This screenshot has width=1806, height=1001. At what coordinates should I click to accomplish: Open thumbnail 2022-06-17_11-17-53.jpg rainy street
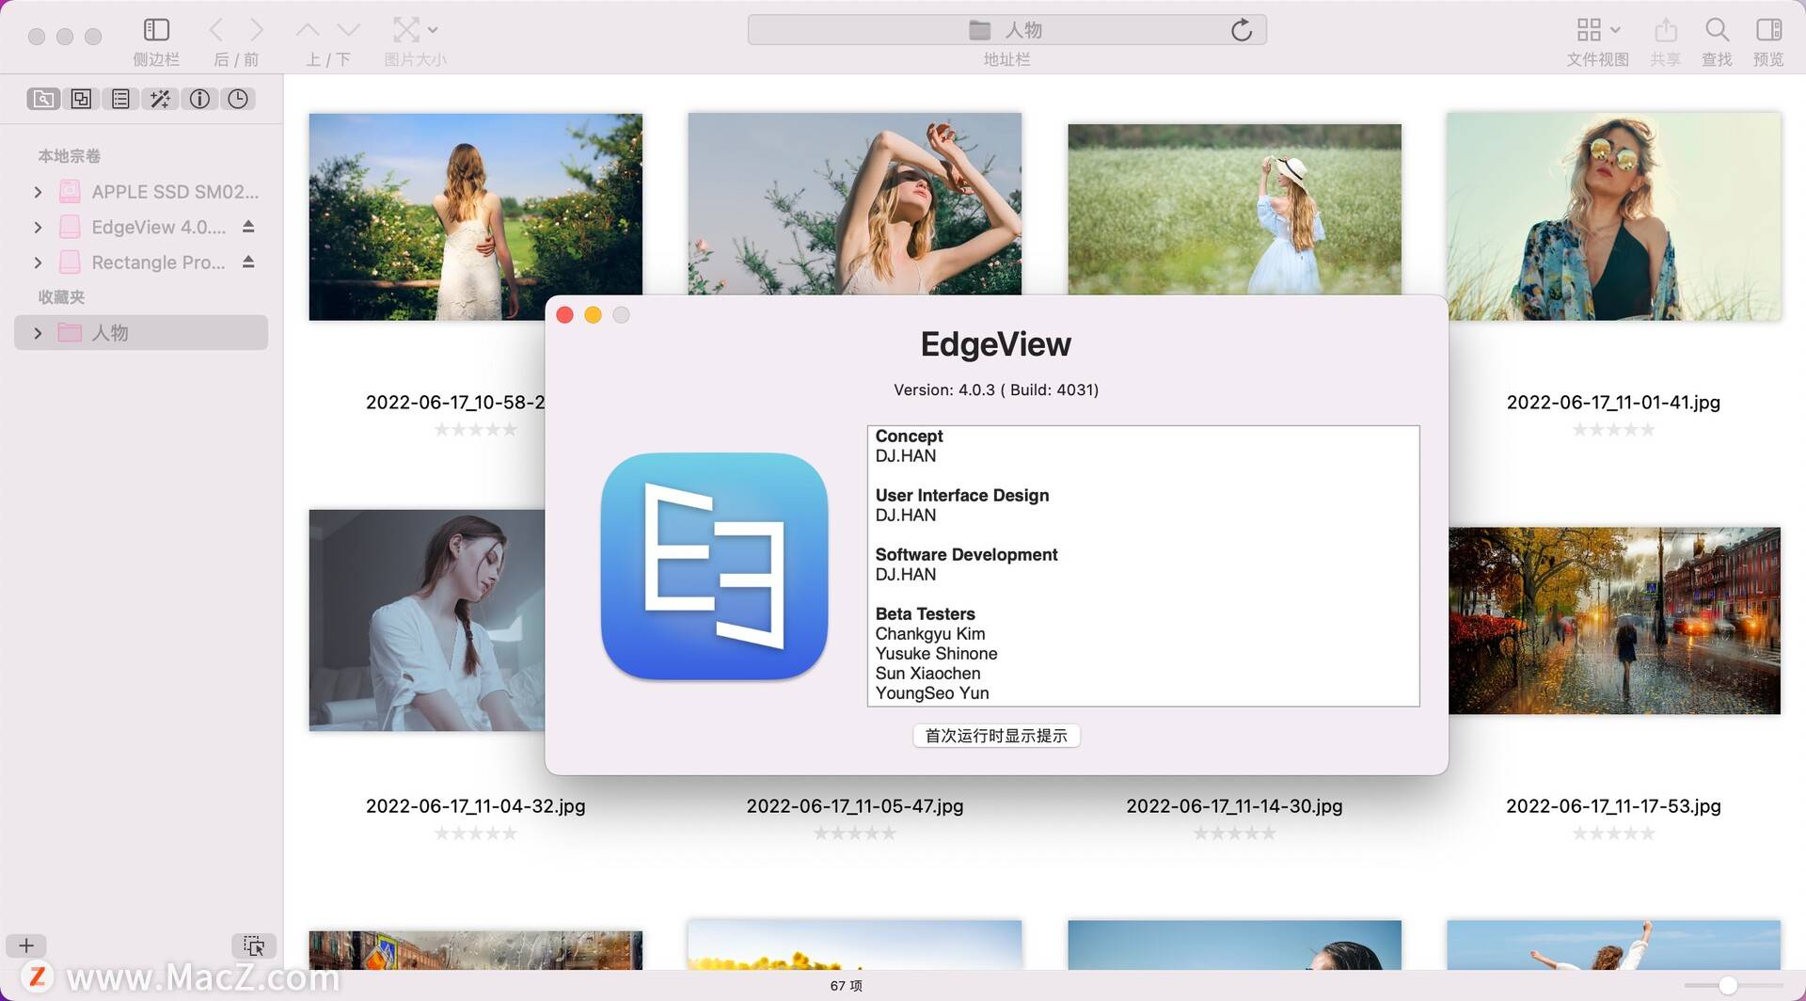click(1614, 620)
